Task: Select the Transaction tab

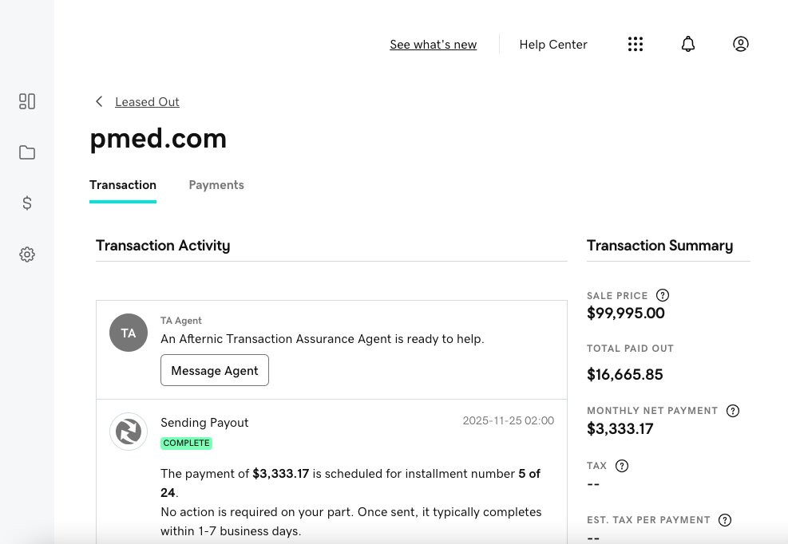Action: (x=123, y=185)
